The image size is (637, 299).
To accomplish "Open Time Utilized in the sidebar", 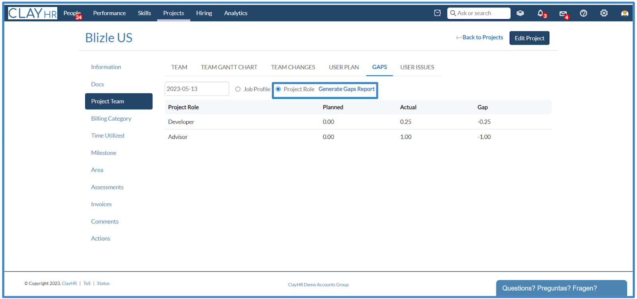I will [107, 135].
